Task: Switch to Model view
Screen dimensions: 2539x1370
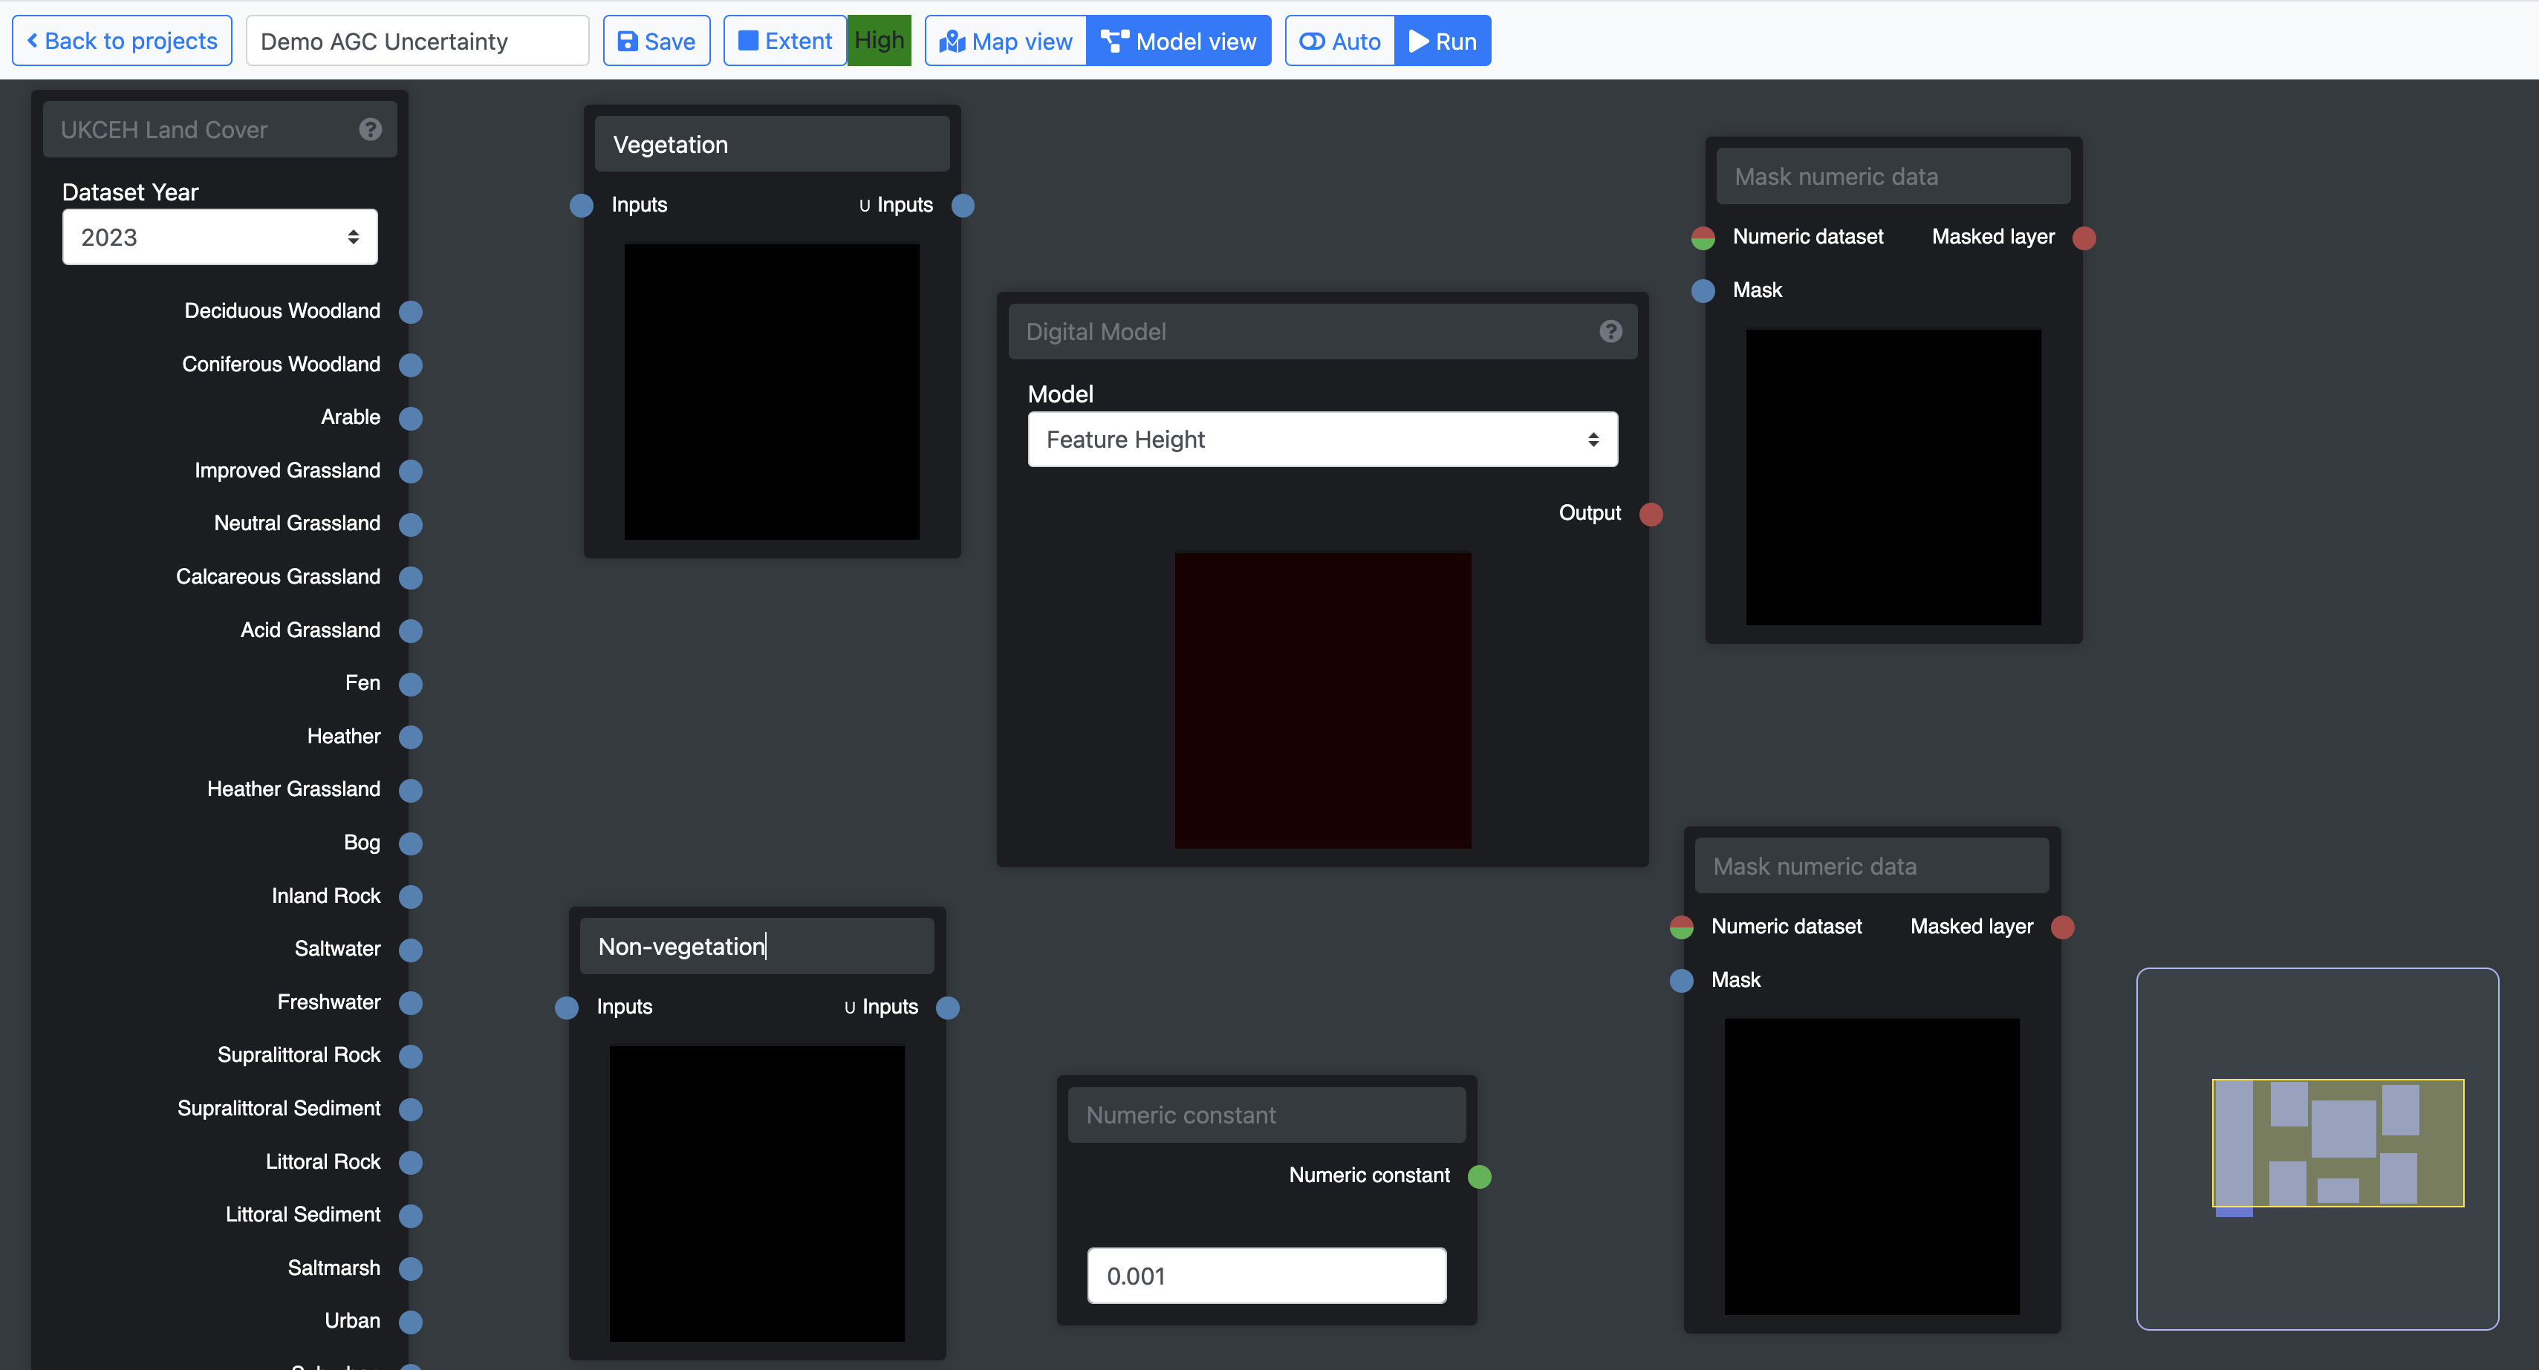Action: click(x=1179, y=42)
